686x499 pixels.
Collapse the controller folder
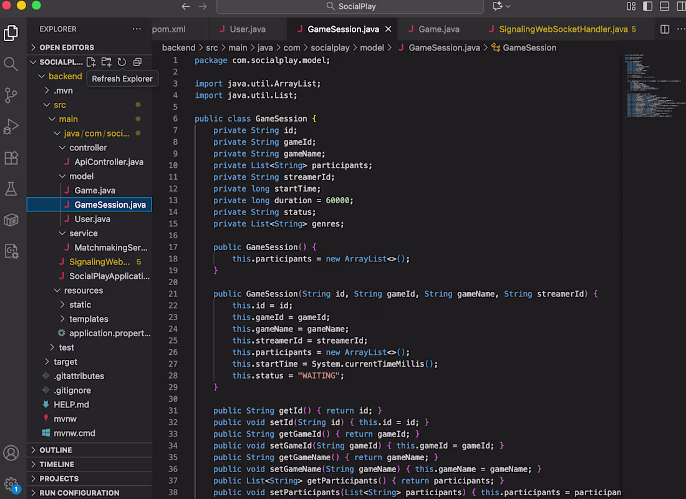click(62, 148)
